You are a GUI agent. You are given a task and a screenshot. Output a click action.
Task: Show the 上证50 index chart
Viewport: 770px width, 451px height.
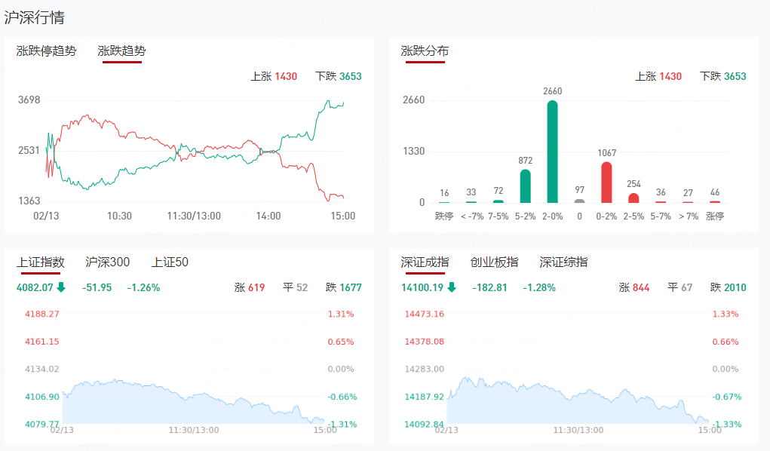coord(170,262)
